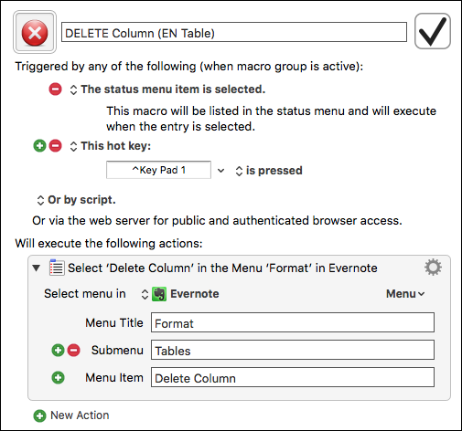Click the menu action list icon

[57, 268]
